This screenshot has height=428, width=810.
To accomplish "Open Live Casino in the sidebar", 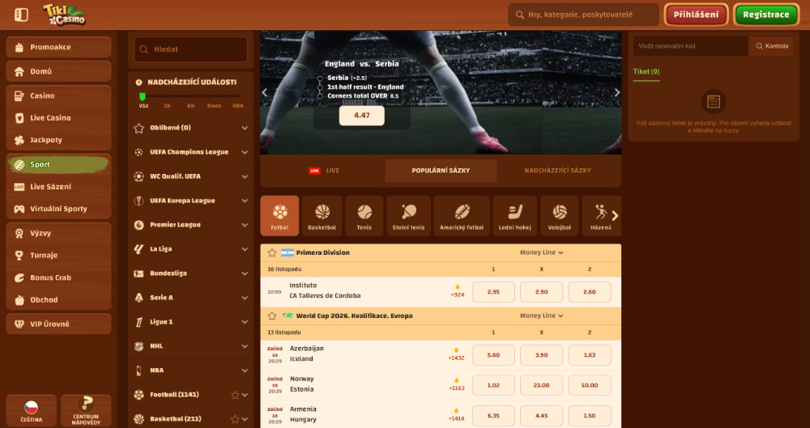I will click(59, 117).
